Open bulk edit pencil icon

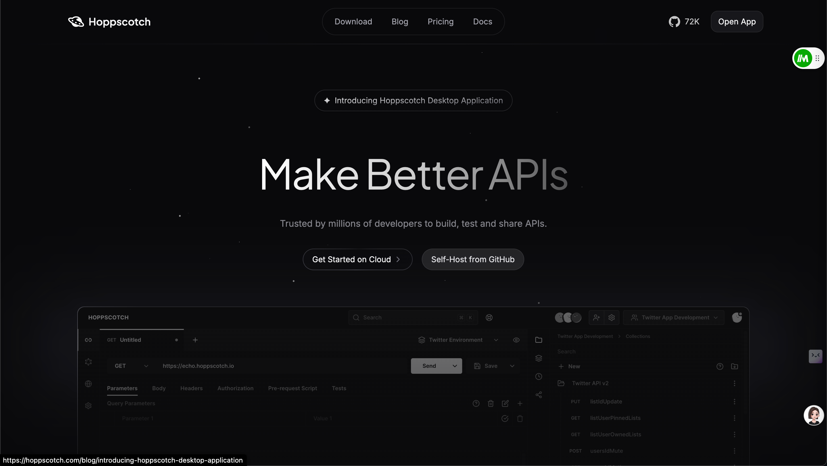coord(505,404)
